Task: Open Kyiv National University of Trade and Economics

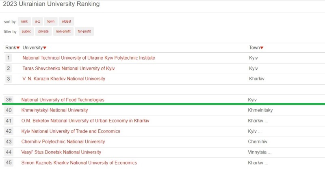Action: 71,131
